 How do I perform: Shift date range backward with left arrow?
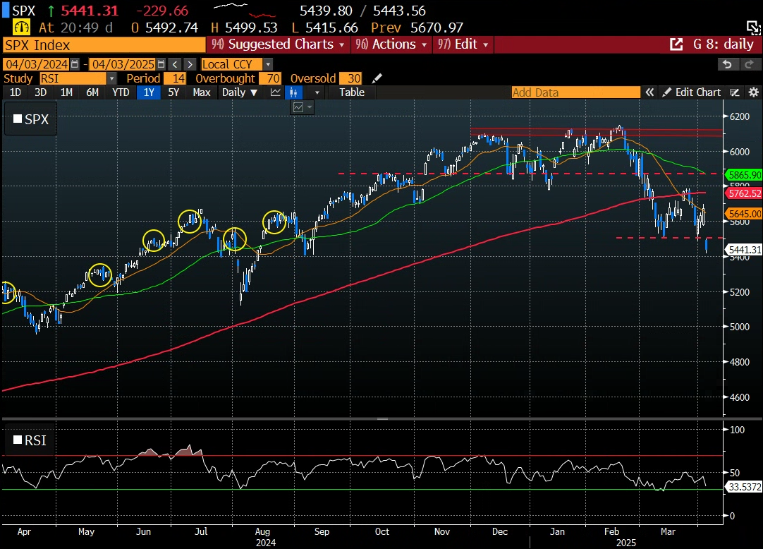coord(175,64)
